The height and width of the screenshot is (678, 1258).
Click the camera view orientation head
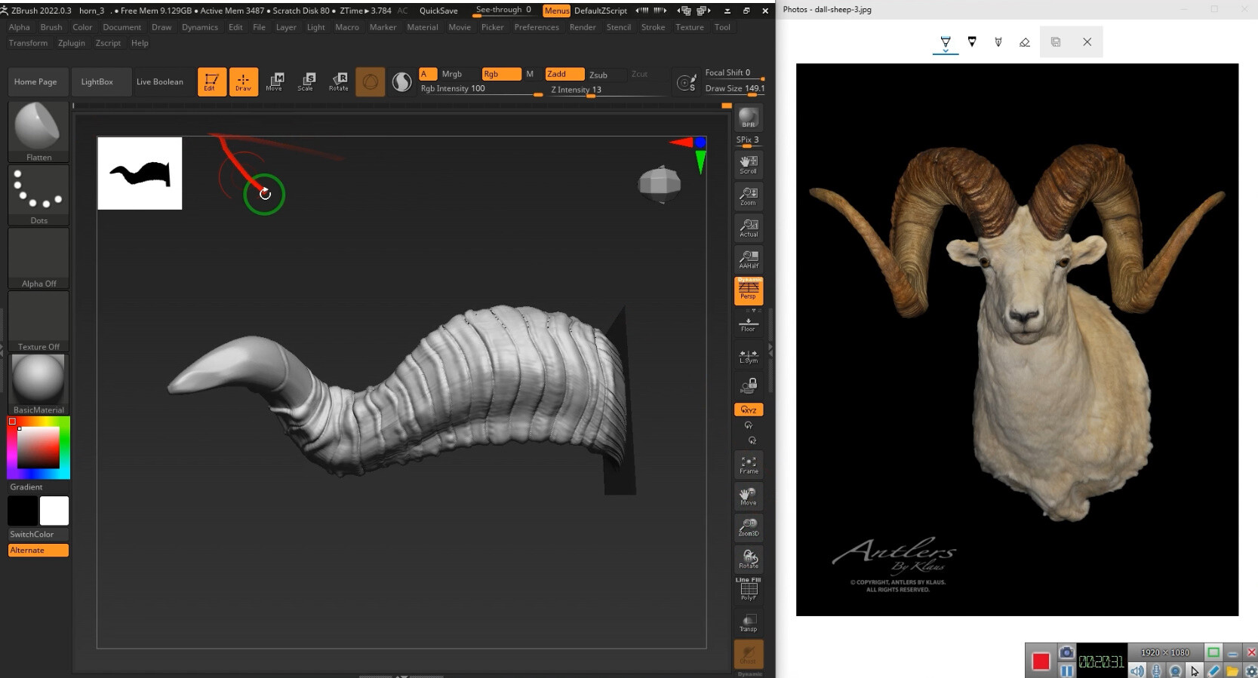(x=660, y=183)
